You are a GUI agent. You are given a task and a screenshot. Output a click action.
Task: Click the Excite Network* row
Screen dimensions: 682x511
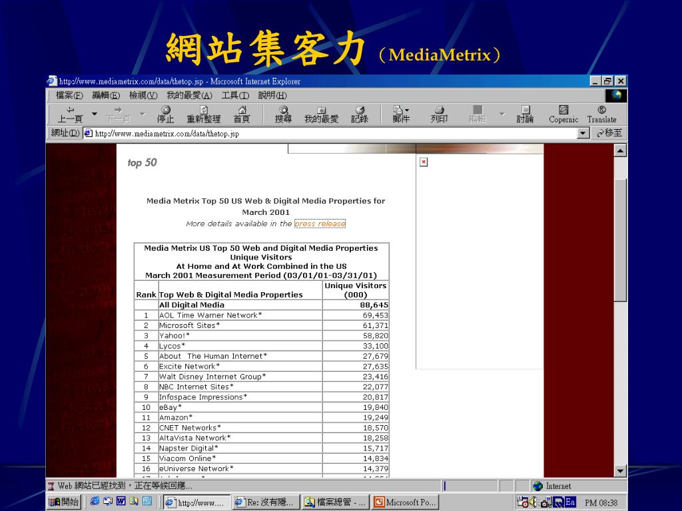(261, 367)
